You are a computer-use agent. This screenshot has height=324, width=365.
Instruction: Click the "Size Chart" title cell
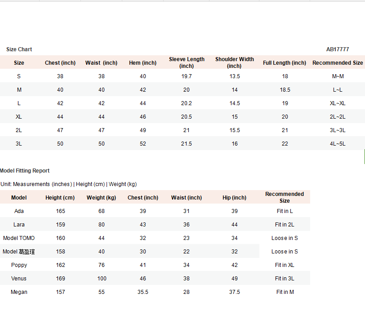click(x=19, y=49)
